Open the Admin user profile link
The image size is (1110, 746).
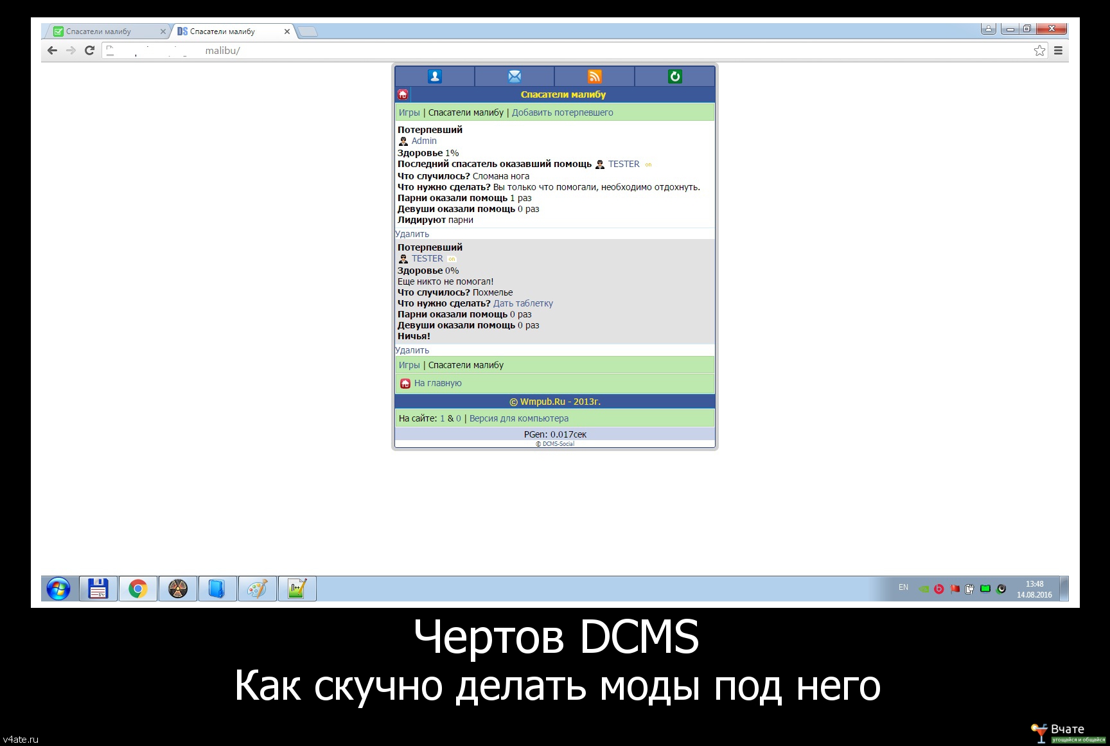point(424,141)
